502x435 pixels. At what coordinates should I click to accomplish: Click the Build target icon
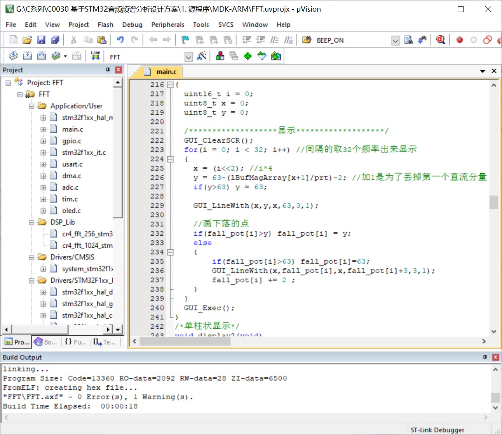28,56
